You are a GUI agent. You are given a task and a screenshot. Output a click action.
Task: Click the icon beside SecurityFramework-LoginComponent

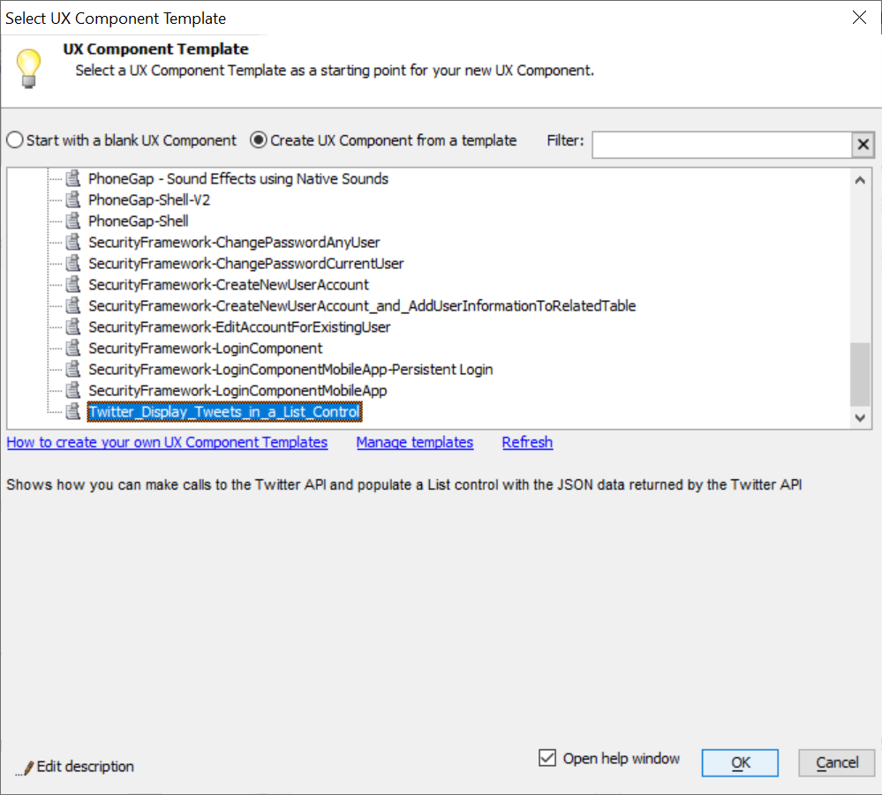74,348
